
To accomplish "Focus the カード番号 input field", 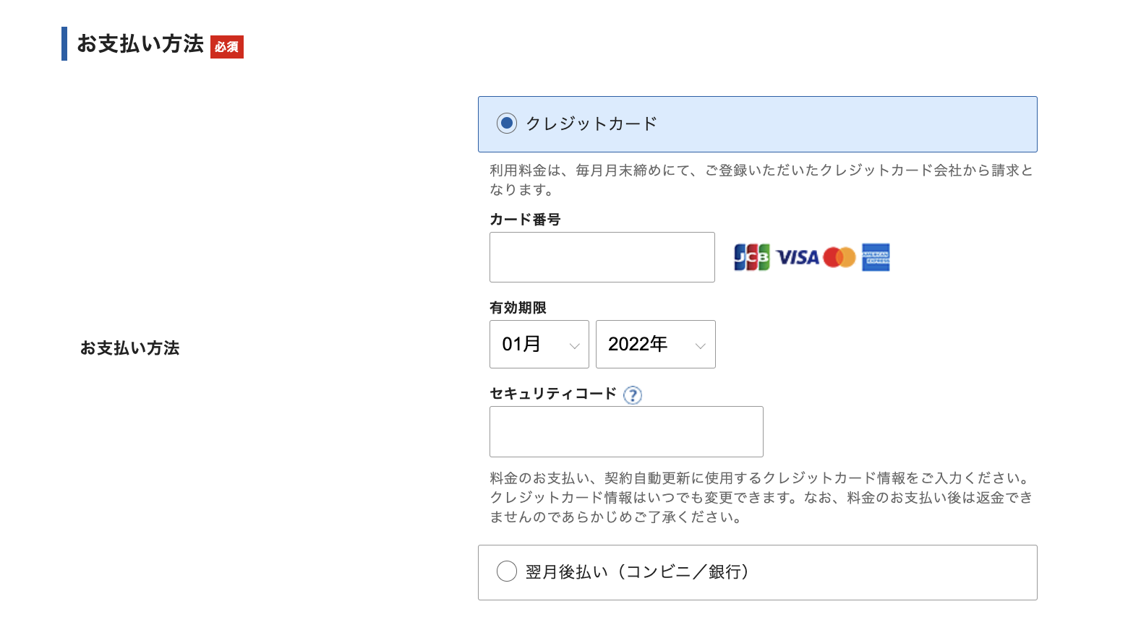I will pyautogui.click(x=602, y=257).
